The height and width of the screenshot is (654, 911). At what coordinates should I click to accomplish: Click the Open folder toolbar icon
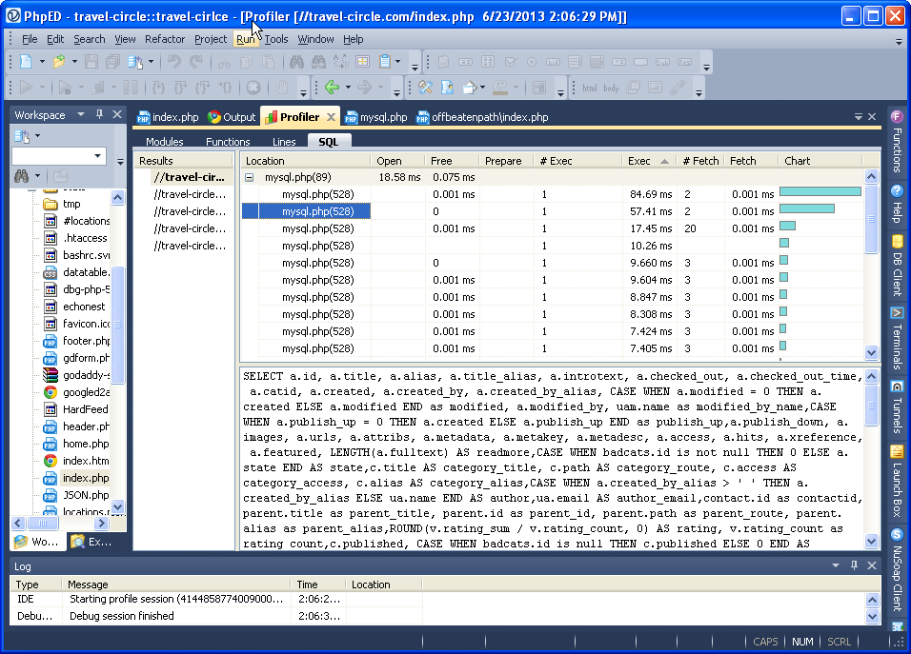tap(59, 62)
